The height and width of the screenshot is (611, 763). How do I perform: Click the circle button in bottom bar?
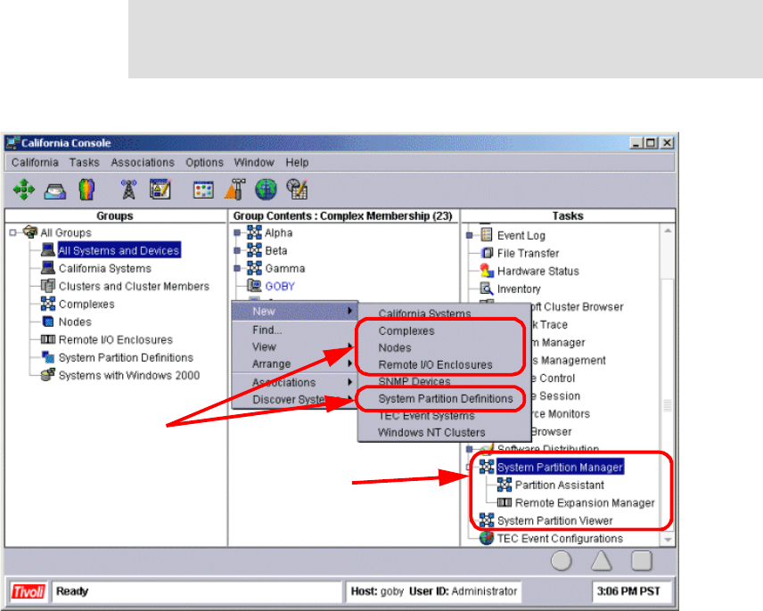point(561,561)
